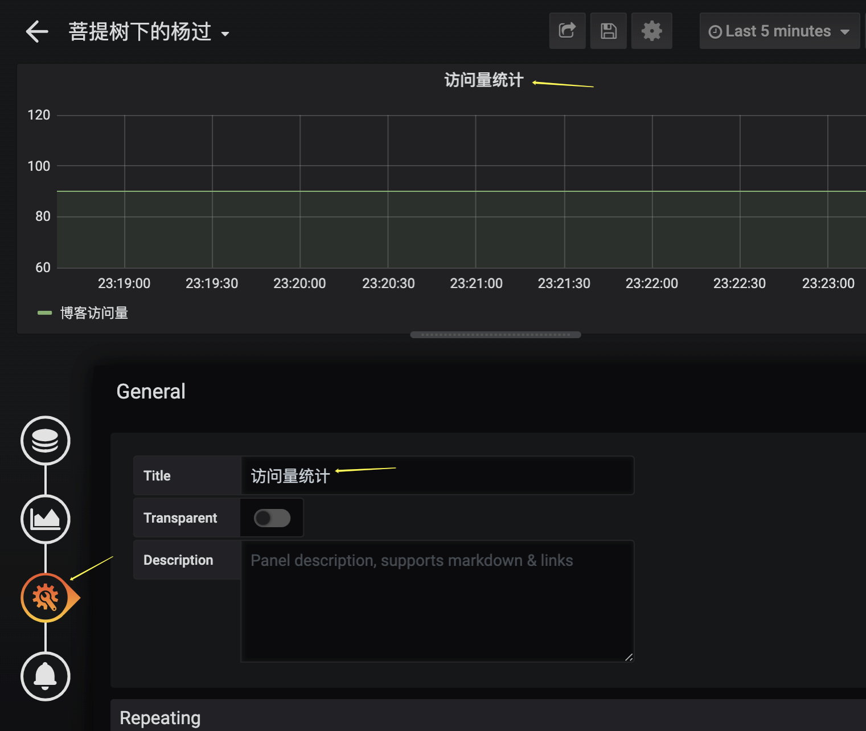This screenshot has width=866, height=731.
Task: Save the dashboard with the floppy disk icon
Action: pos(608,31)
